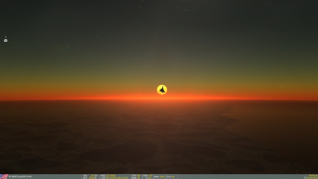318x179 pixels.
Task: Click the HDG 121°(ESE) heading value
Action: [x=111, y=175]
